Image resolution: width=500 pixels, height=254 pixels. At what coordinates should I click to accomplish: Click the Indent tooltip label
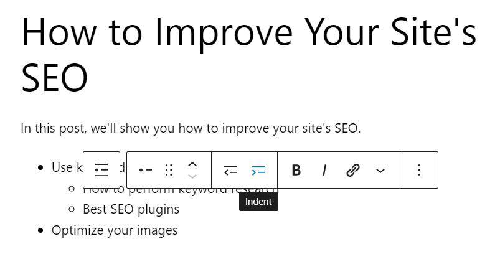pos(258,202)
